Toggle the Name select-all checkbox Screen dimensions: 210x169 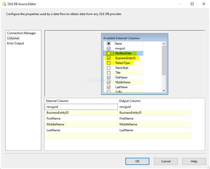tap(109, 43)
